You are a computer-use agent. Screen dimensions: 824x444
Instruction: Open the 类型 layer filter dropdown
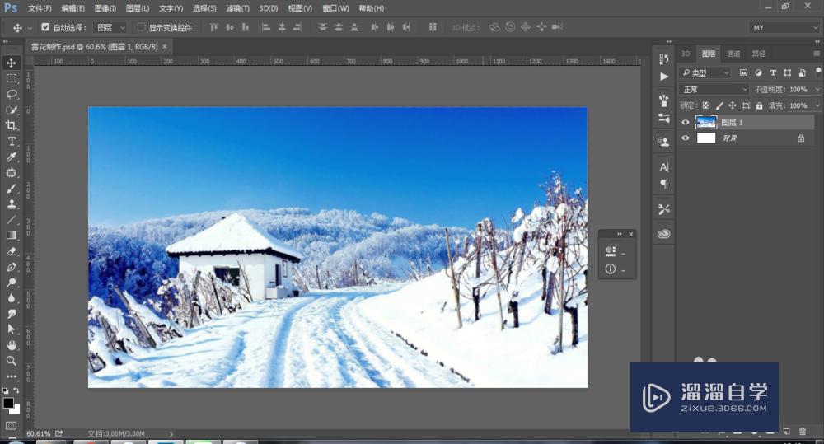point(705,72)
